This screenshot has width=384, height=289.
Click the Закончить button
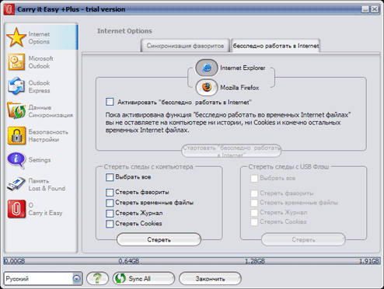[x=210, y=279]
